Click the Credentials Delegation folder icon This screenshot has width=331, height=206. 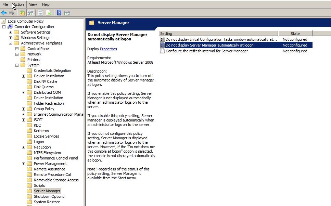[x=29, y=70]
